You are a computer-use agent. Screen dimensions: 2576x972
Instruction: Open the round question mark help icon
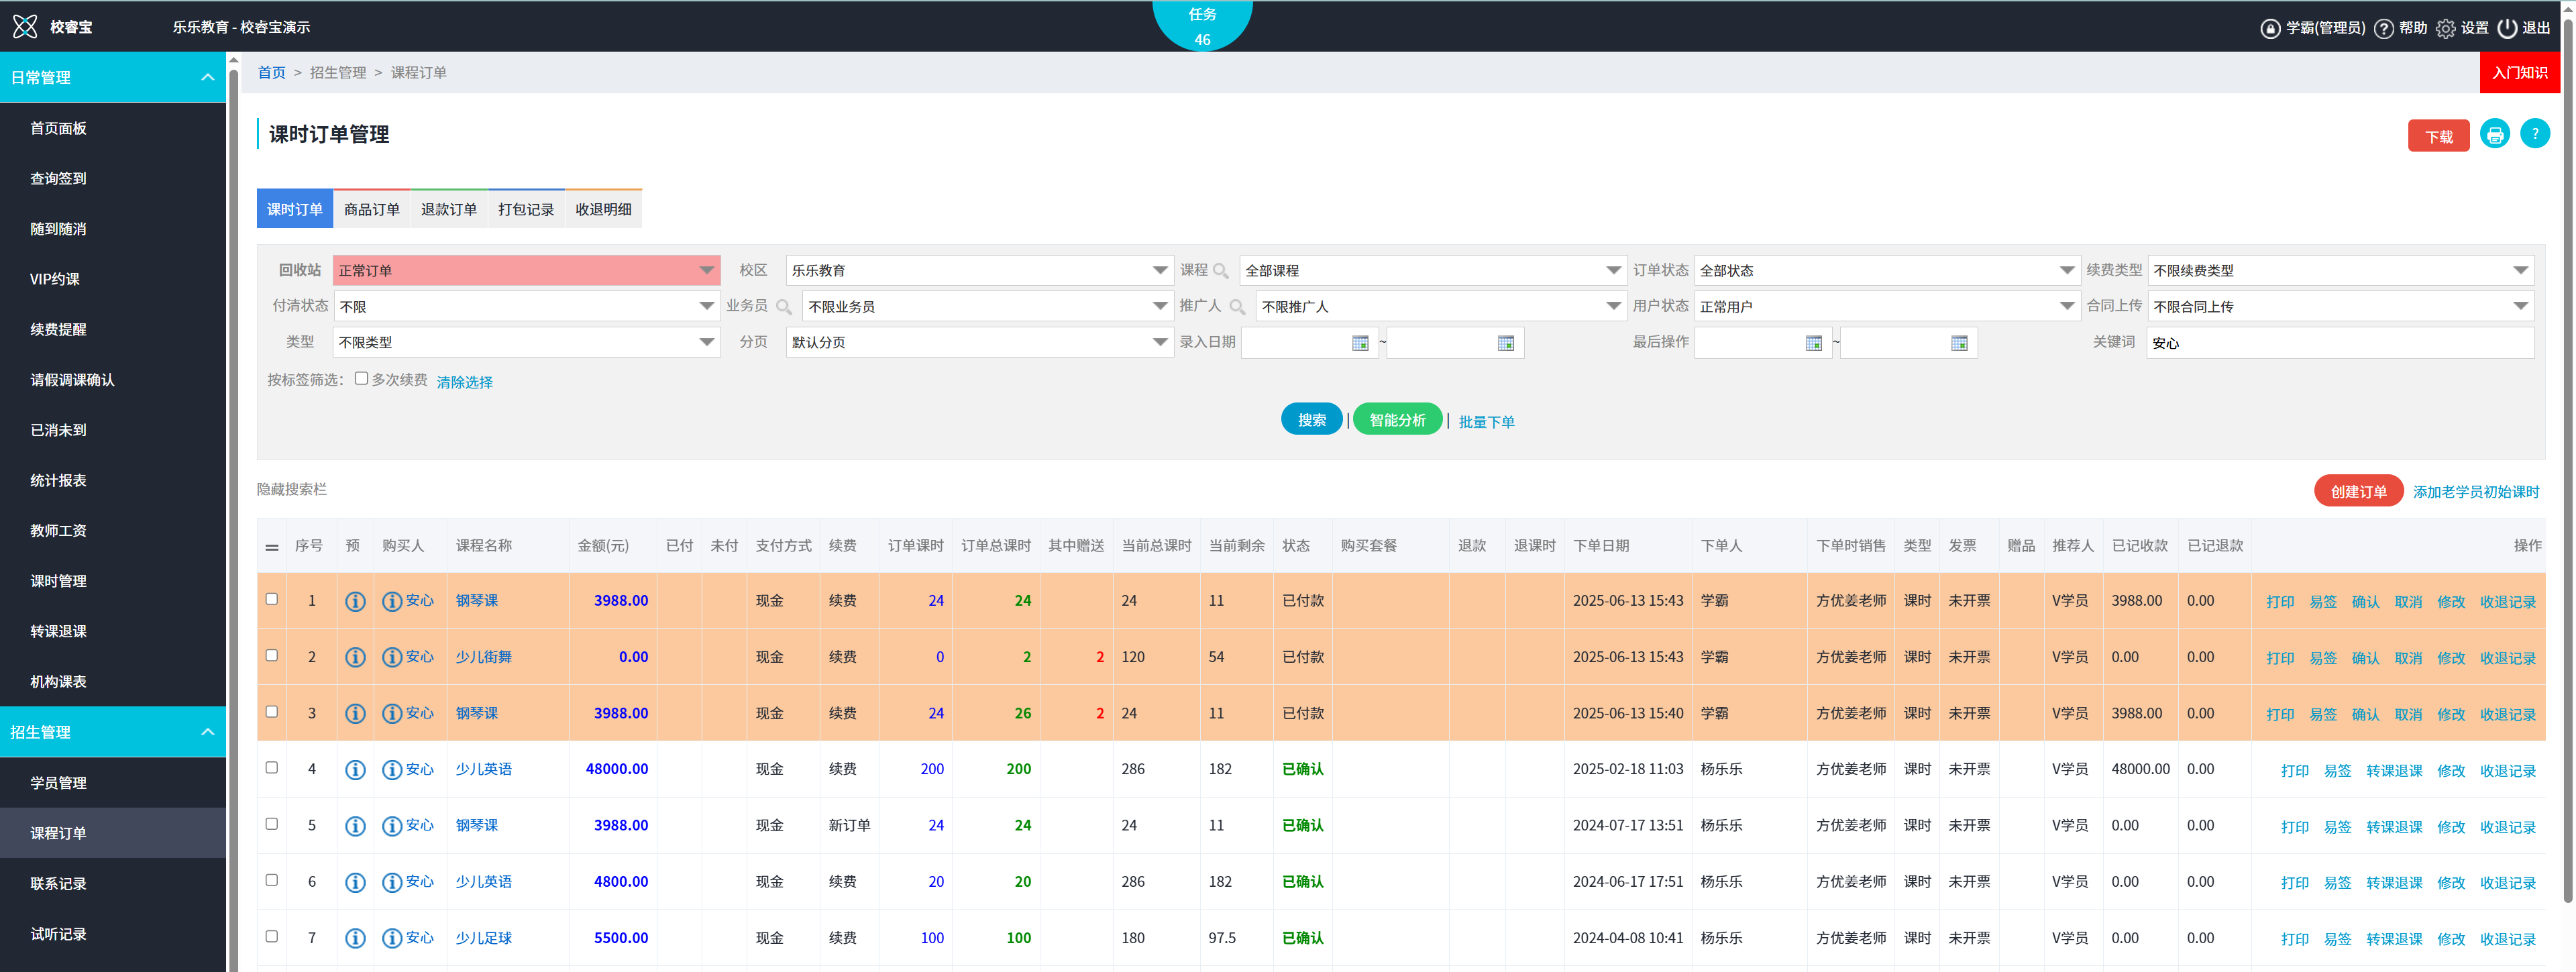point(2534,134)
